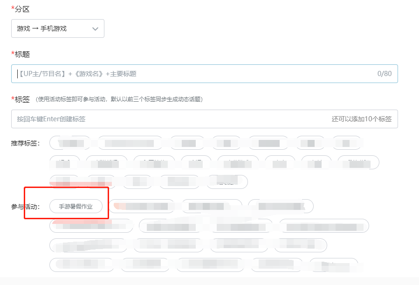Click the 参与活动 label
Image resolution: width=419 pixels, height=285 pixels.
25,207
